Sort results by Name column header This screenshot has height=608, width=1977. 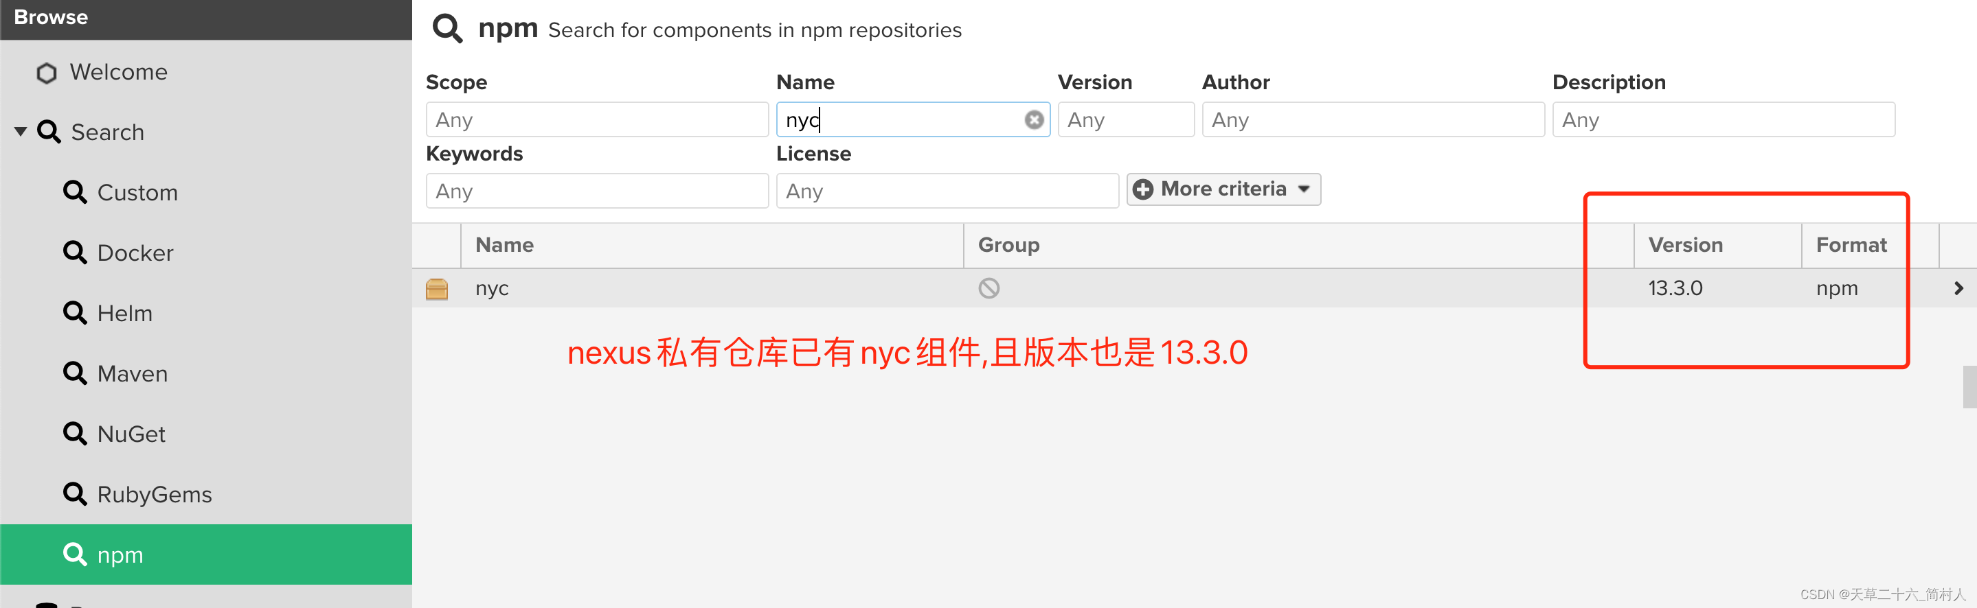tap(712, 246)
